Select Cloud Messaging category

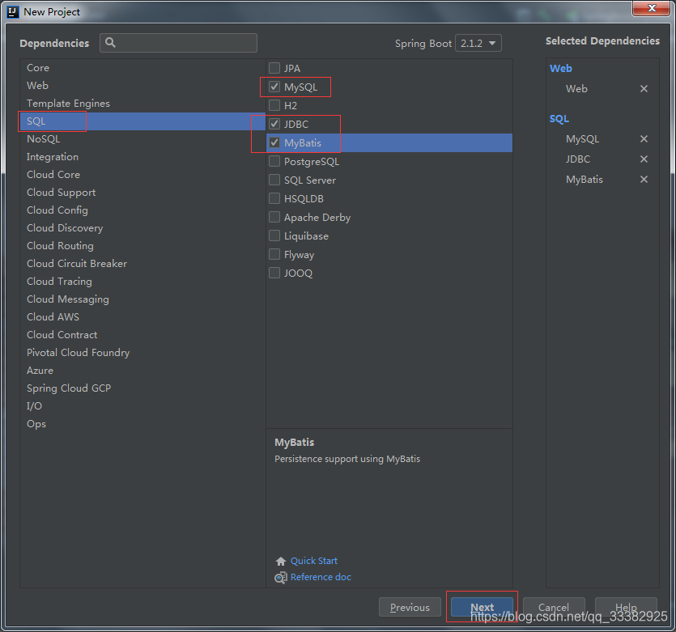point(142,299)
